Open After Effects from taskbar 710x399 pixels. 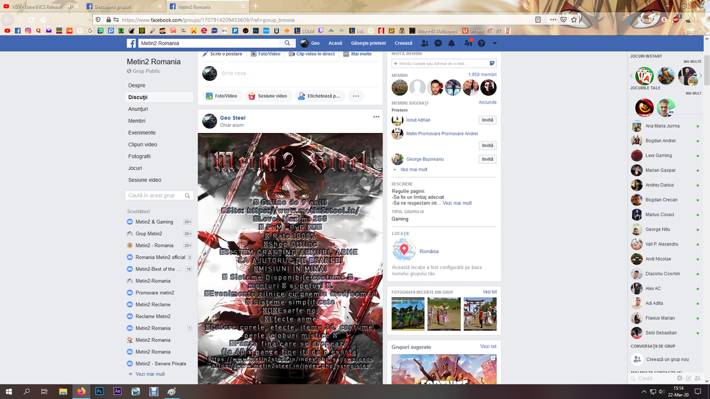(117, 391)
